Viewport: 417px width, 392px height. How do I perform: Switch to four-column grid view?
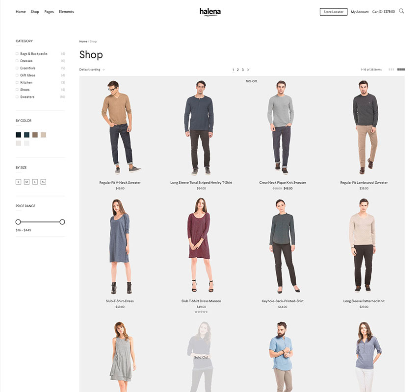point(401,70)
